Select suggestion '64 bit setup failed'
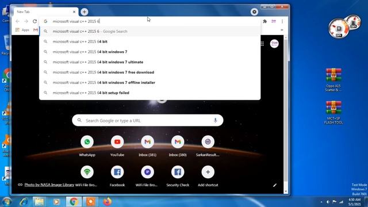This screenshot has width=368, height=207. [149, 93]
